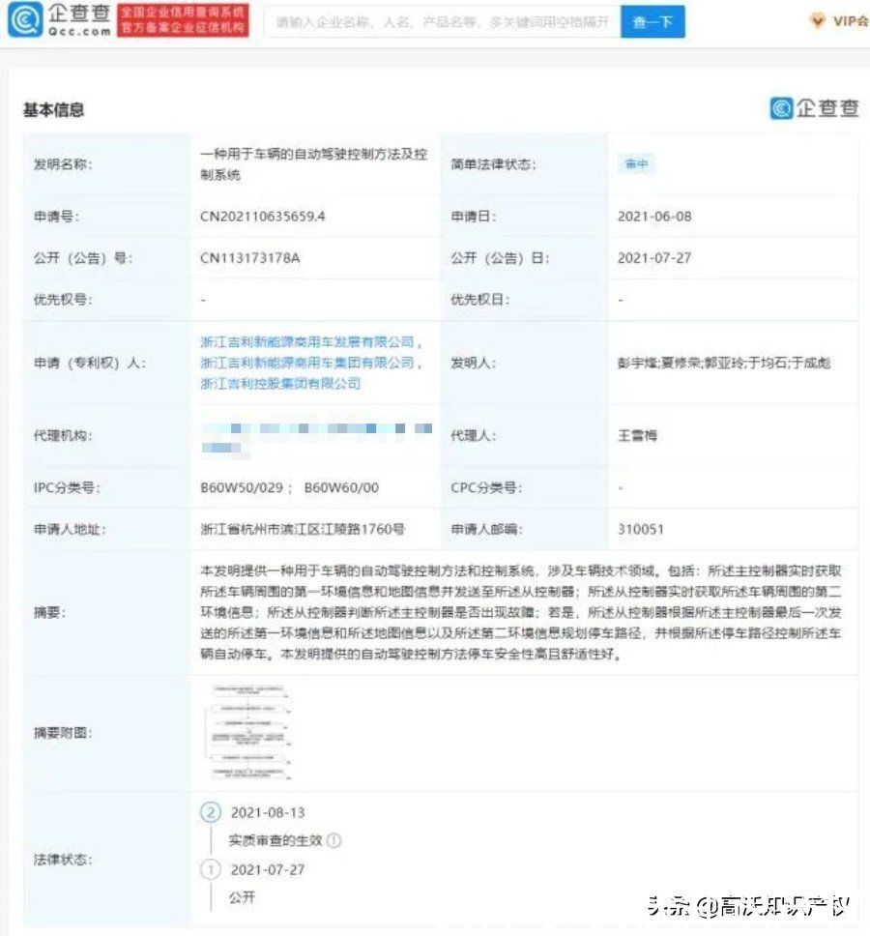
Task: Open the abstract drawing thumbnail
Action: coord(248,732)
